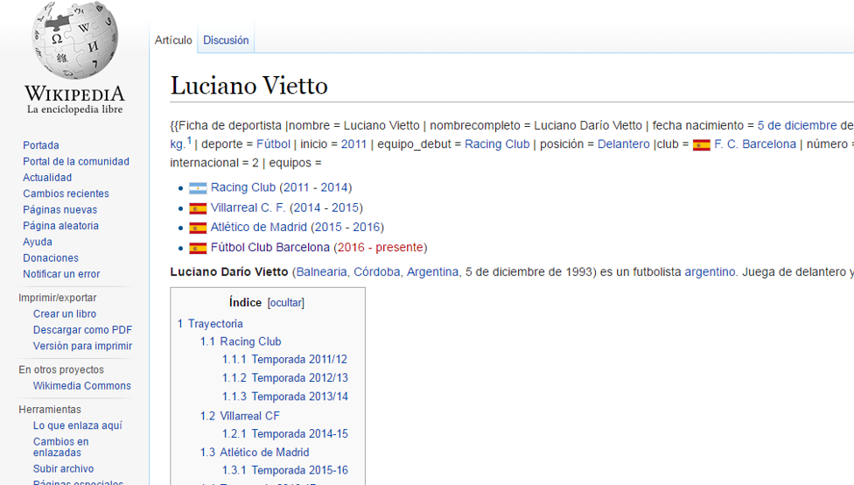Open argentino nationality link

pos(710,272)
